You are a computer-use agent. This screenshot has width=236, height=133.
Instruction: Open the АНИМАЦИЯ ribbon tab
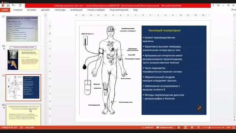pos(76,10)
